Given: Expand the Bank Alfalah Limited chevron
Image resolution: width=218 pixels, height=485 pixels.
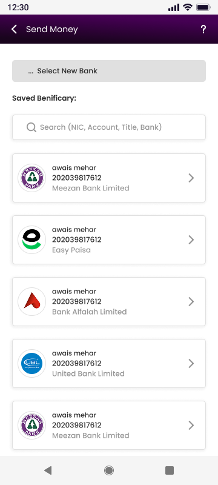Looking at the screenshot, I should (191, 301).
